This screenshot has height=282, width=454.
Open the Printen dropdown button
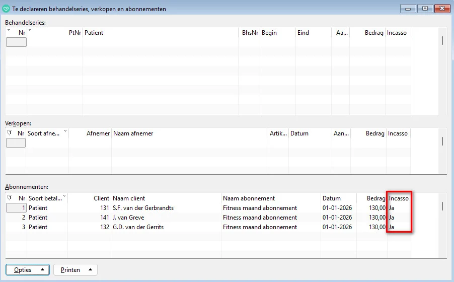tap(75, 270)
